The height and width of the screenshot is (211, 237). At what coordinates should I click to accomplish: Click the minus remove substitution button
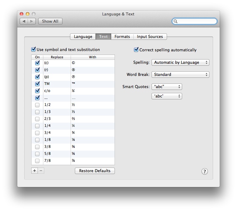(x=41, y=171)
